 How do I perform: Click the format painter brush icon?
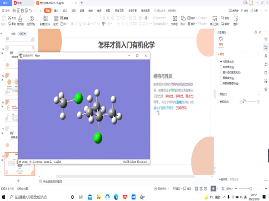[x=21, y=19]
